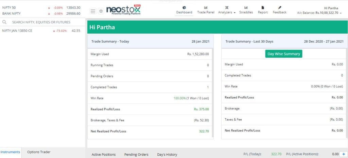
Task: Click the NIFTY 50 red down arrow
Action: pyautogui.click(x=49, y=8)
